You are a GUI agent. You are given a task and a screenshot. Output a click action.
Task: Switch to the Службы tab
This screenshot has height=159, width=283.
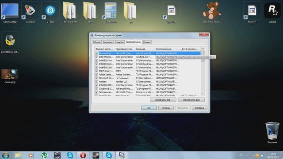click(119, 42)
